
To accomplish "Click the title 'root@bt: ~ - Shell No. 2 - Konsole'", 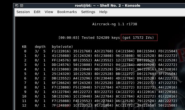I will 108,6.
